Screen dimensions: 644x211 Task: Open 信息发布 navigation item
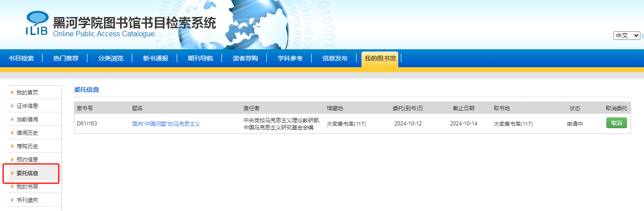[335, 59]
